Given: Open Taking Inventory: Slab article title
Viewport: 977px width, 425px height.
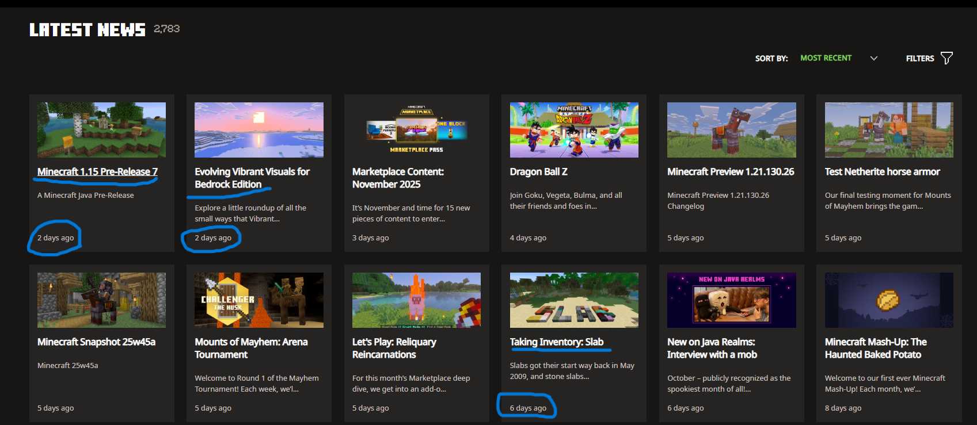Looking at the screenshot, I should tap(556, 342).
